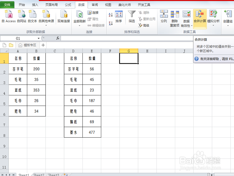The height and width of the screenshot is (176, 234).
Task: Select cell containing 签字笔 in column A
Action: click(18, 69)
